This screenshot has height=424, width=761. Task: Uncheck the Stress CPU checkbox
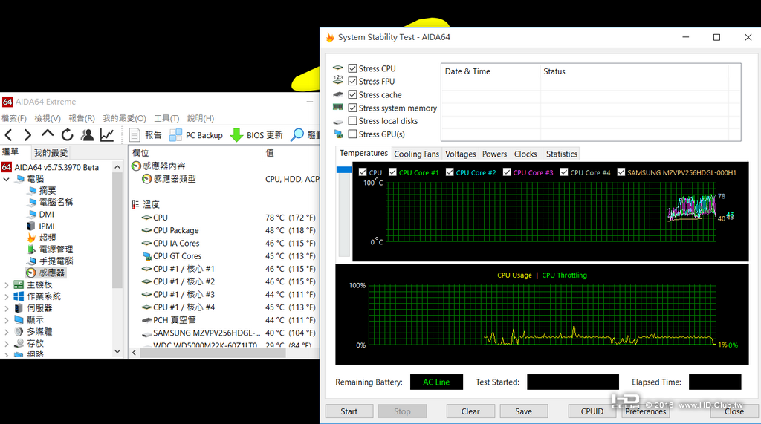(352, 68)
